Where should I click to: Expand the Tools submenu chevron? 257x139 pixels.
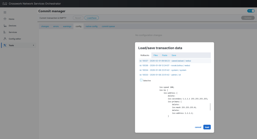click(33, 45)
